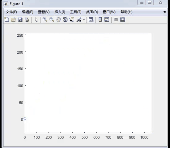Activate the Zoom Out magnifier tool

click(52, 20)
